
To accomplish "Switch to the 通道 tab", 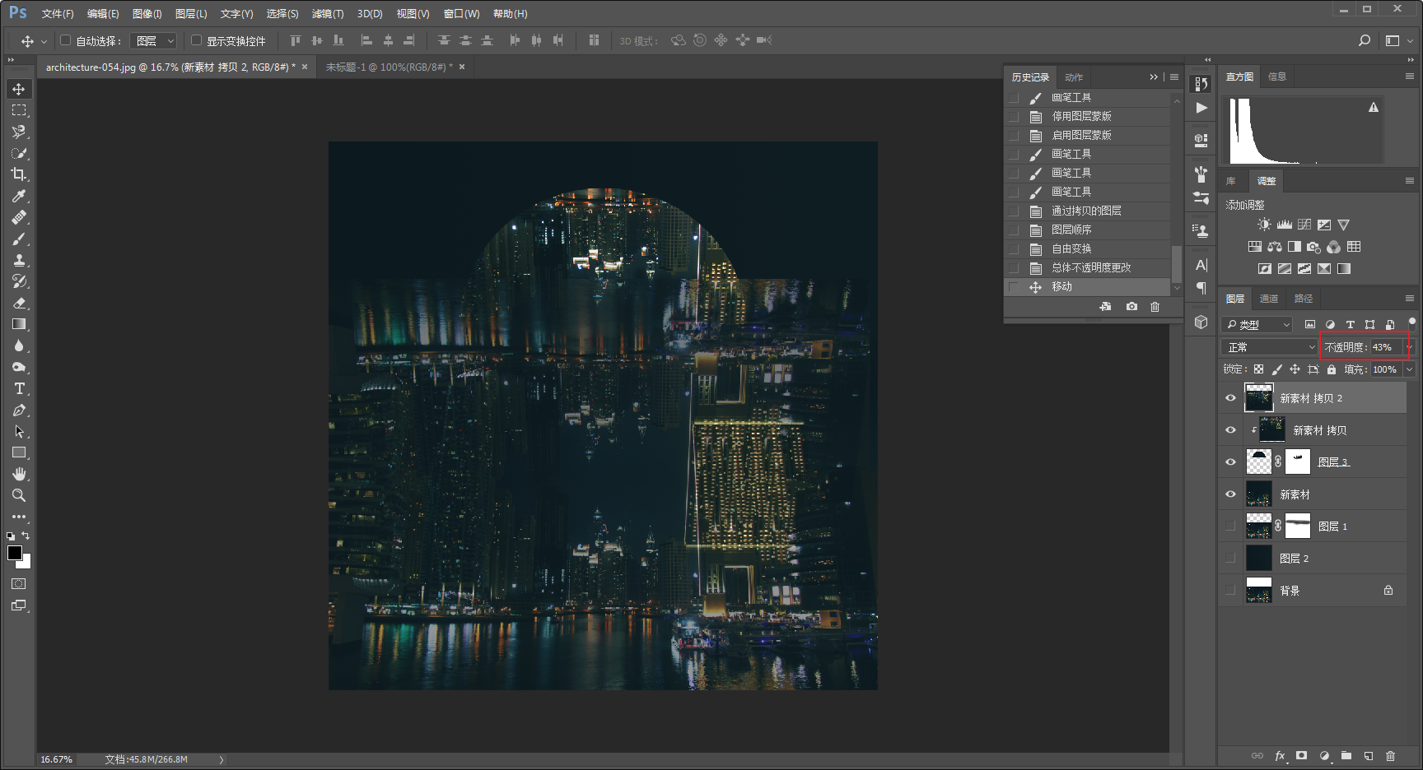I will pos(1269,299).
